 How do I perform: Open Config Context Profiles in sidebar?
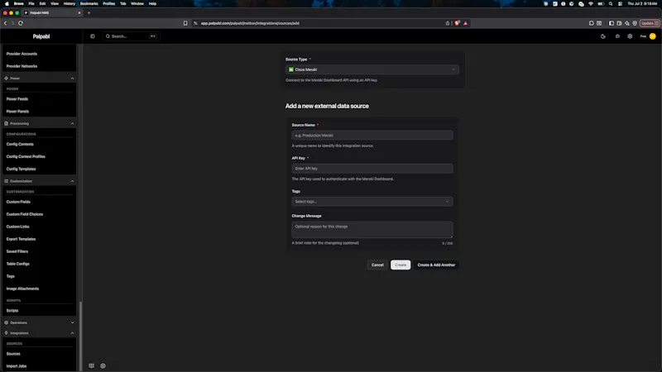point(26,156)
